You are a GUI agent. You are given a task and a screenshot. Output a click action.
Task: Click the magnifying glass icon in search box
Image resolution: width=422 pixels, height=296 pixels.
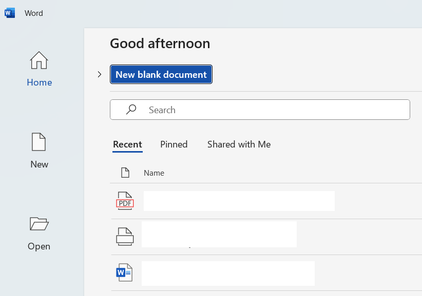coord(131,110)
